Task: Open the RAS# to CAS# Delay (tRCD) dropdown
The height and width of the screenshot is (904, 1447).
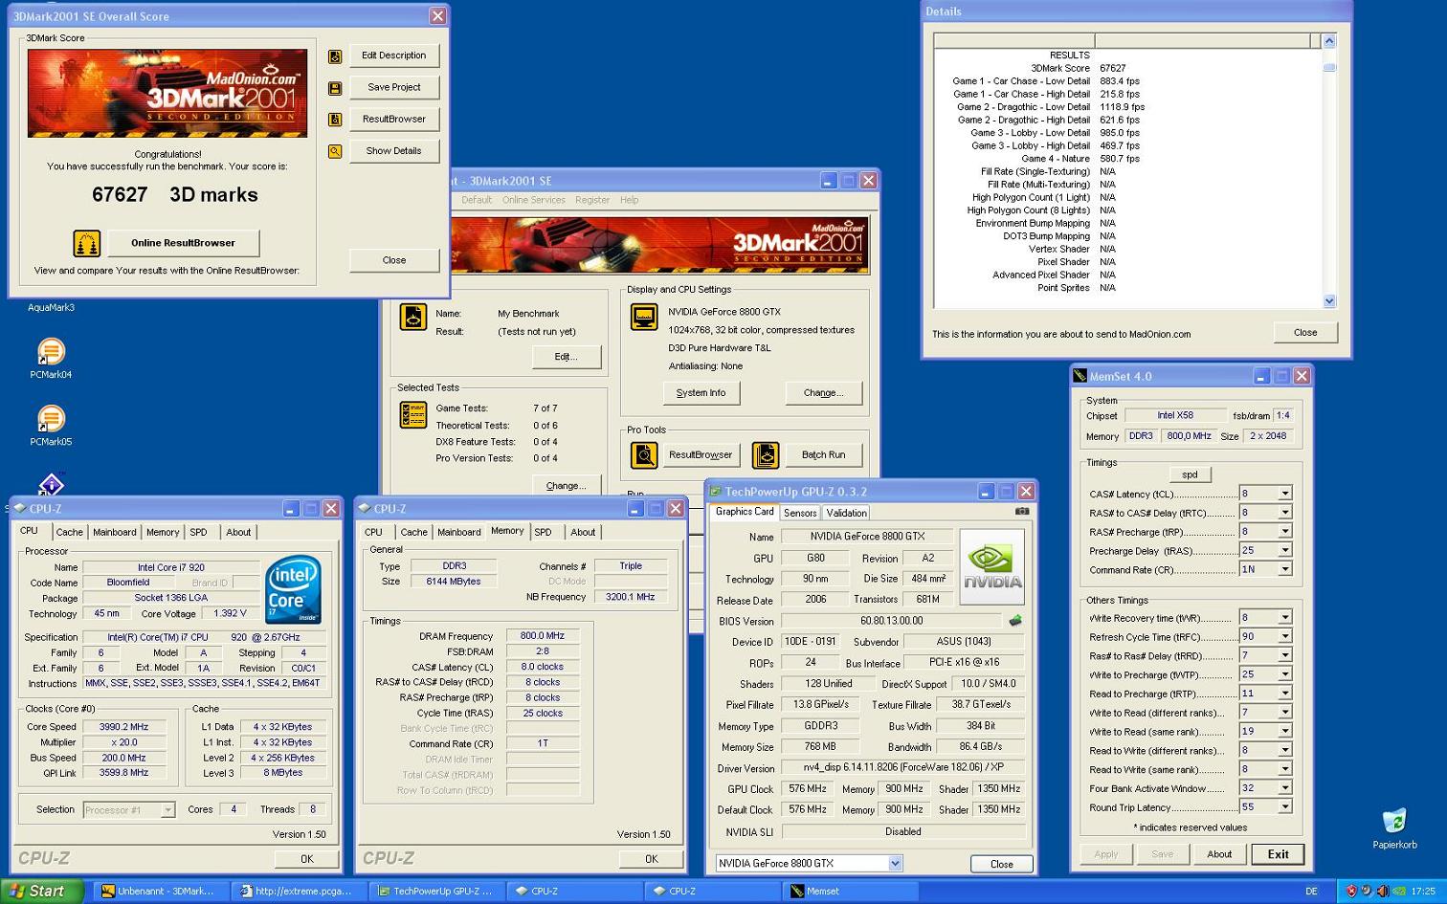Action: coord(1284,513)
